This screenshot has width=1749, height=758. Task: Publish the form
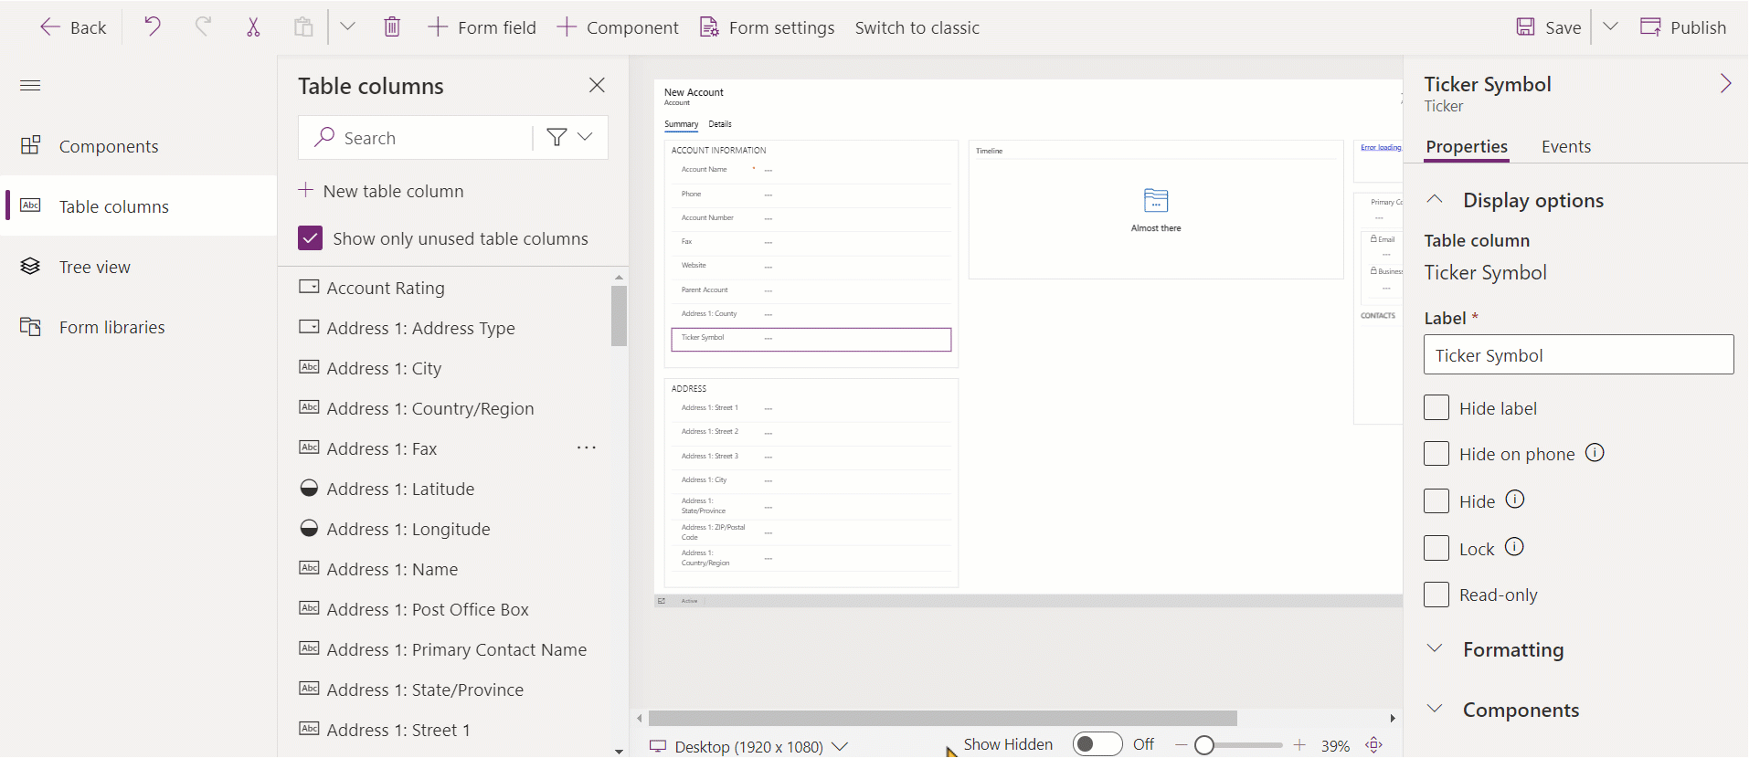point(1683,27)
